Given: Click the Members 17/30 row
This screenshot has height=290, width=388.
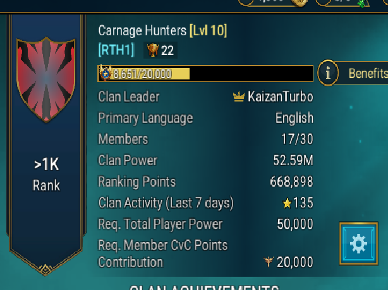Looking at the screenshot, I should point(205,139).
